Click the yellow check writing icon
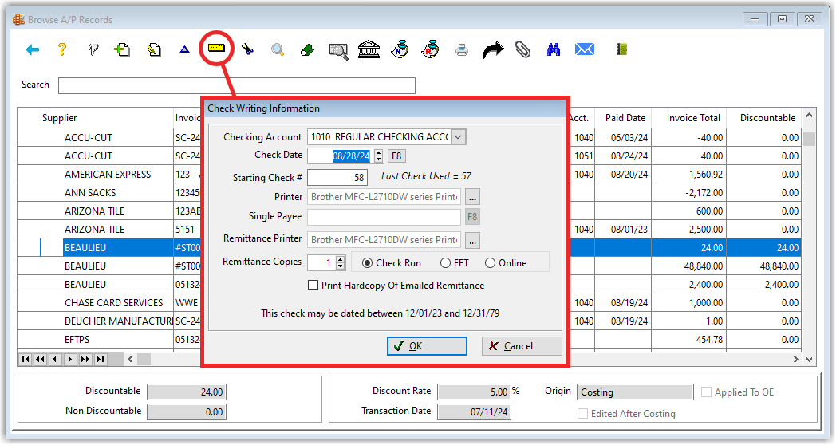This screenshot has width=836, height=445. pyautogui.click(x=216, y=49)
